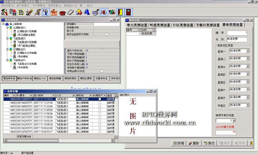Switch to the 节假日类型设置 tab
Screen dimensions: 258x155
point(208,25)
